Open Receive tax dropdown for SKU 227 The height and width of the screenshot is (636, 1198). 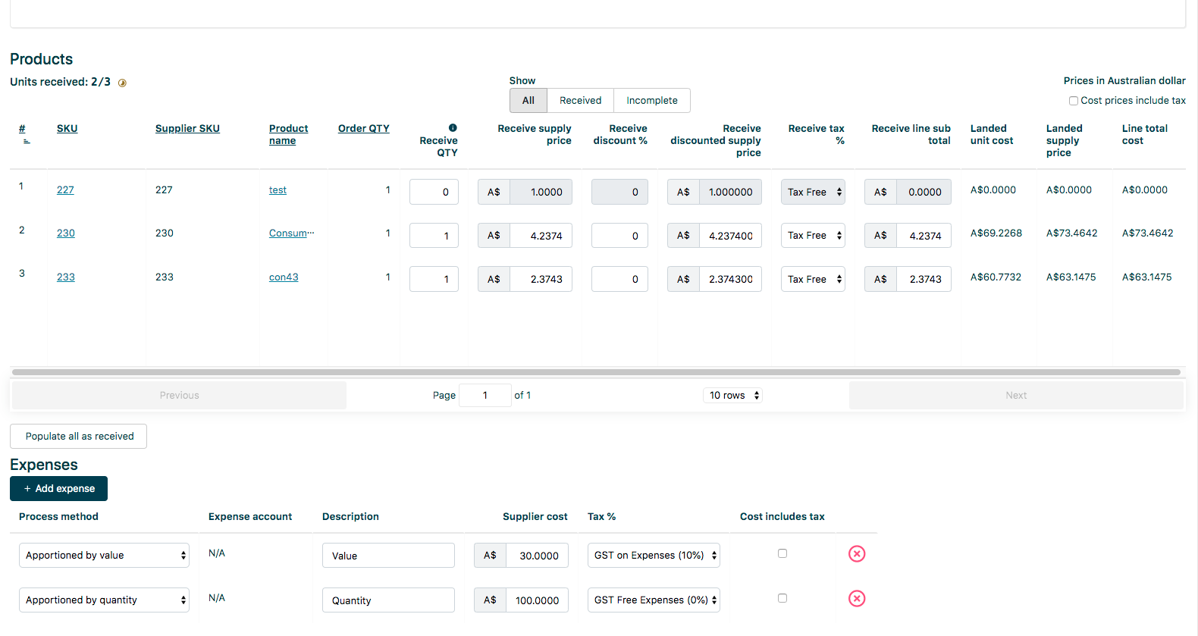813,192
